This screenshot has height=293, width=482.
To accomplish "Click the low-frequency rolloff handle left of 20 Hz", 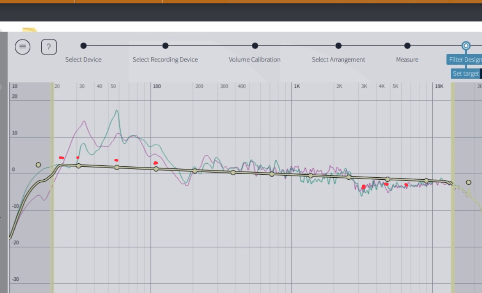I will (x=38, y=165).
